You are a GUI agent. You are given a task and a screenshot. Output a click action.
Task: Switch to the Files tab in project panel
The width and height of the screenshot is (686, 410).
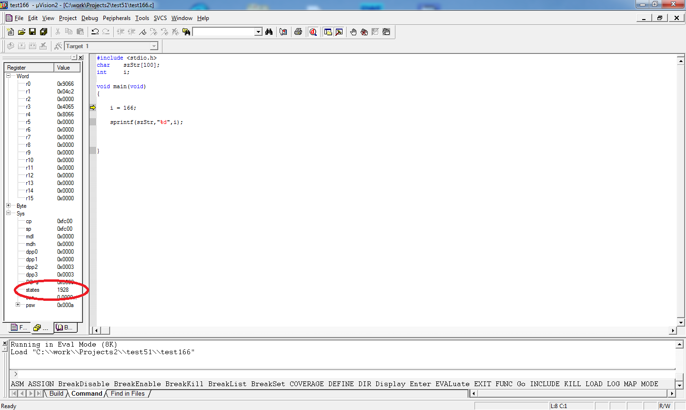coord(19,328)
